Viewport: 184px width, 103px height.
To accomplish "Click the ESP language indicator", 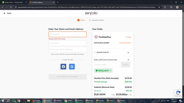I will (x=168, y=101).
